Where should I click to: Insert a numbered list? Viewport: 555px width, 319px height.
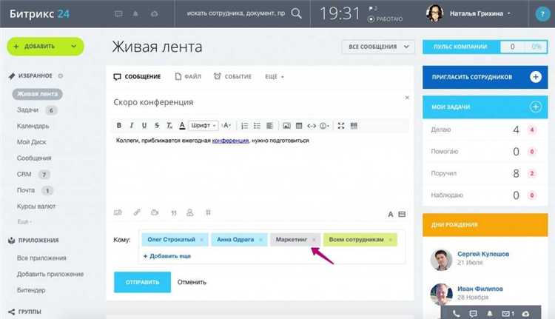[244, 126]
